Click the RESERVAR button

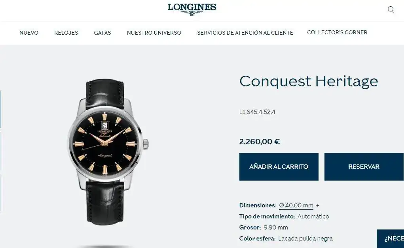tap(364, 167)
